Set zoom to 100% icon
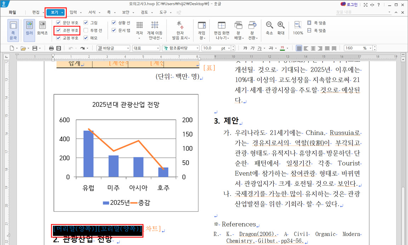This screenshot has height=245, width=408. [298, 28]
